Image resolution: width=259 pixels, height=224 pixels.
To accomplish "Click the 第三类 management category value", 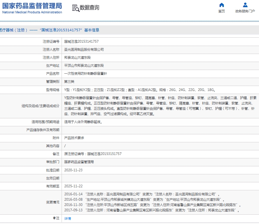I will [69, 82].
